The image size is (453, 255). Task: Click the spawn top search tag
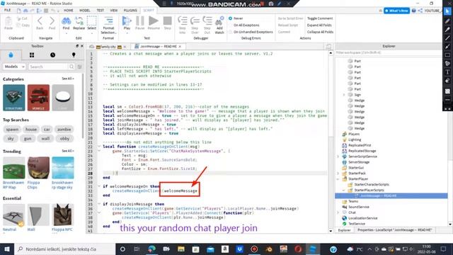click(13, 130)
